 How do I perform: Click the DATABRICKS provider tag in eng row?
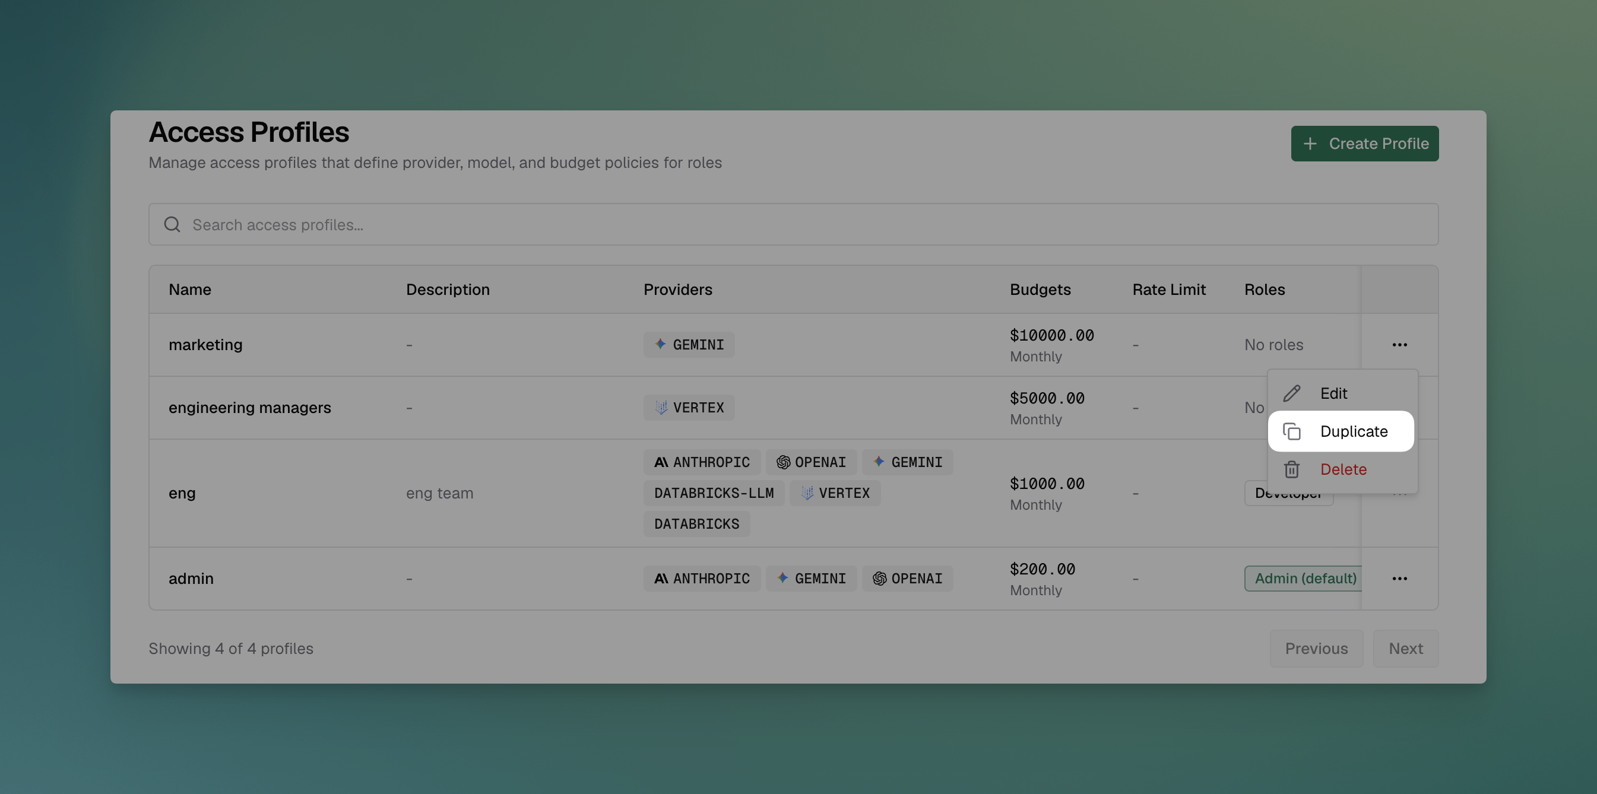pyautogui.click(x=696, y=524)
